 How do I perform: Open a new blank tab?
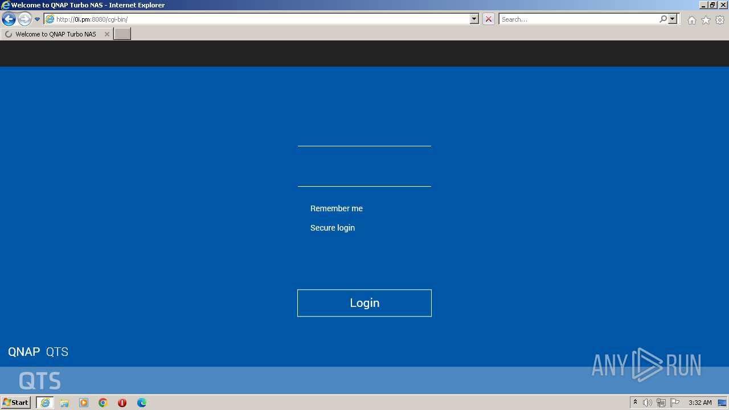pos(122,34)
